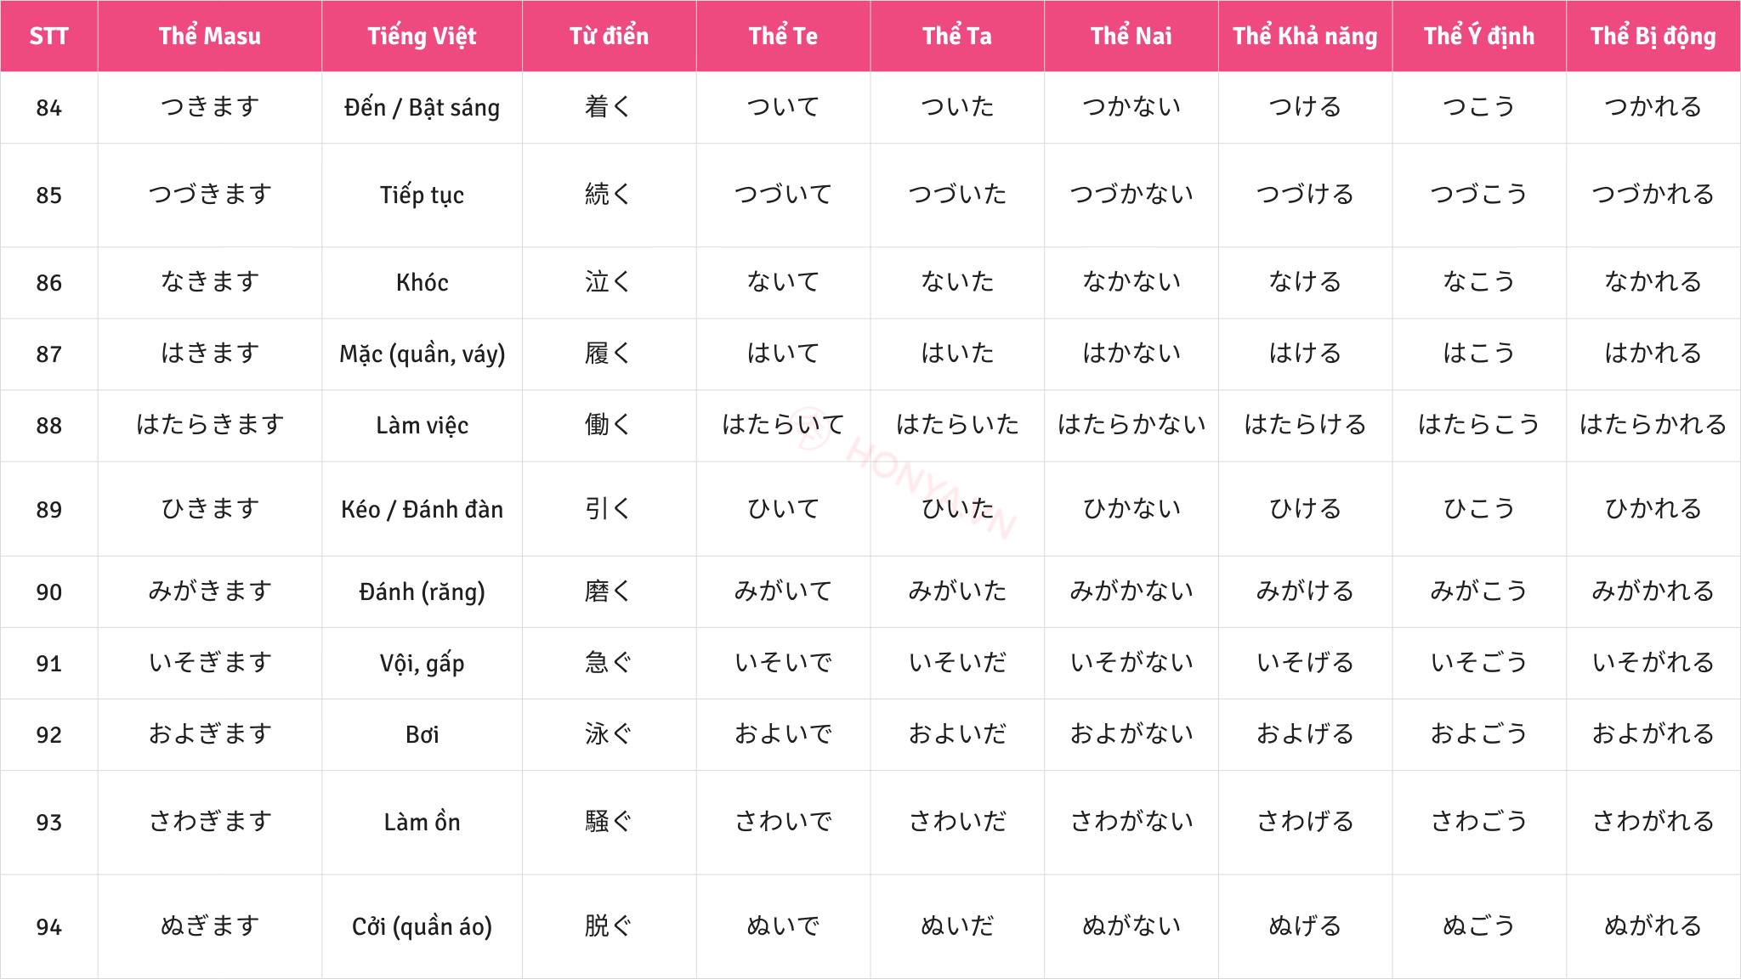This screenshot has height=979, width=1741.
Task: Click the Từ điển header cell
Action: point(609,36)
